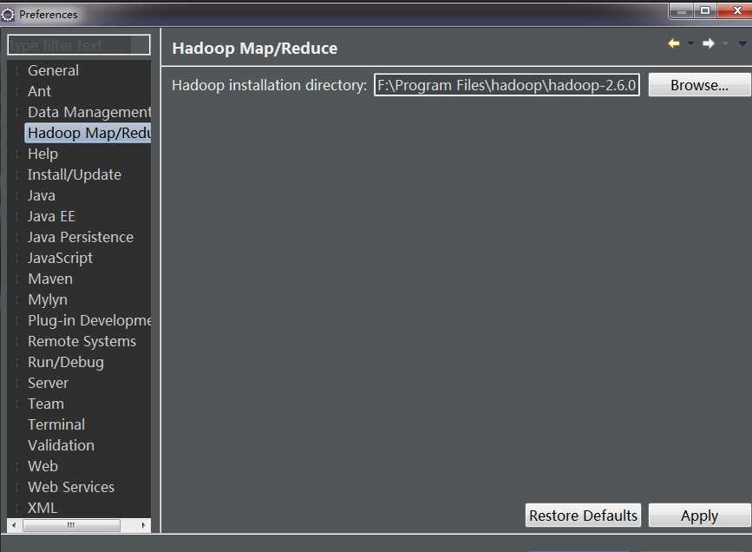The image size is (752, 552).
Task: Select Team preferences
Action: tap(46, 404)
